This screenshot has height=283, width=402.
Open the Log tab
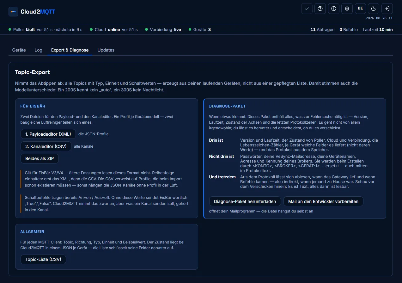38,50
